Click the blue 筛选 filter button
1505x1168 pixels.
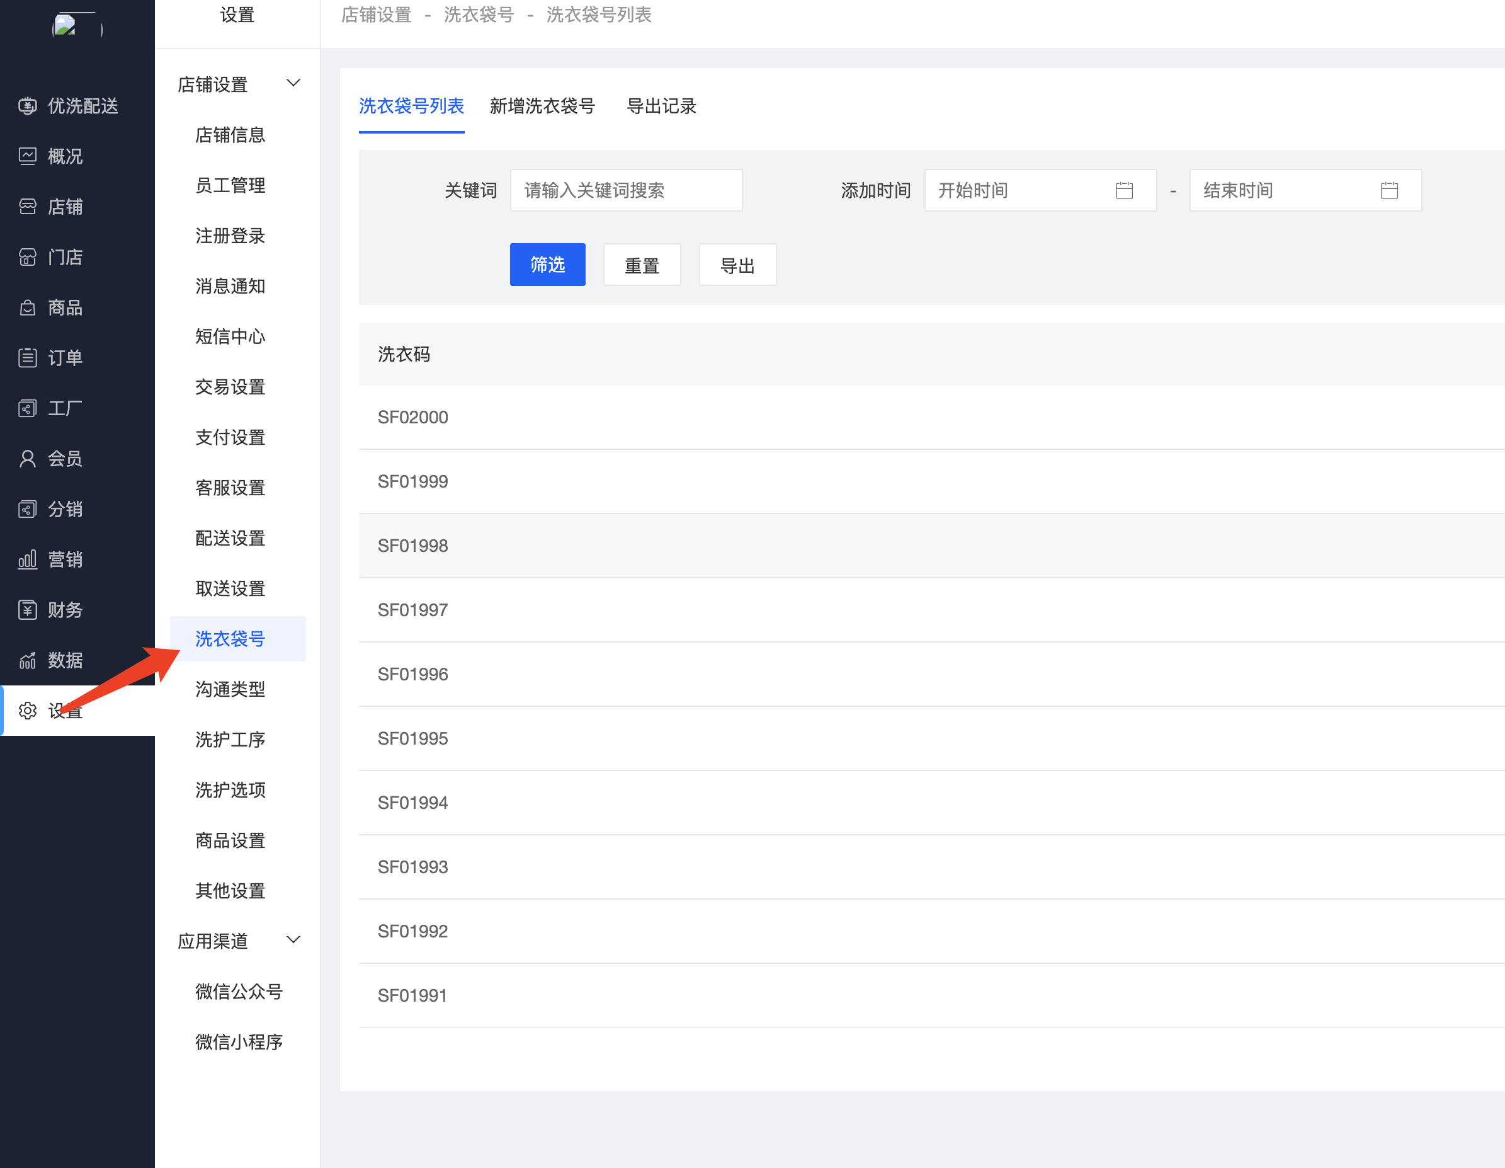(547, 265)
